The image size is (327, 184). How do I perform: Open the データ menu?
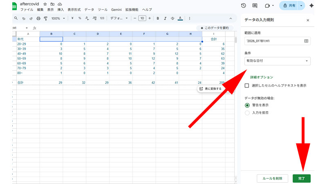pyautogui.click(x=89, y=9)
